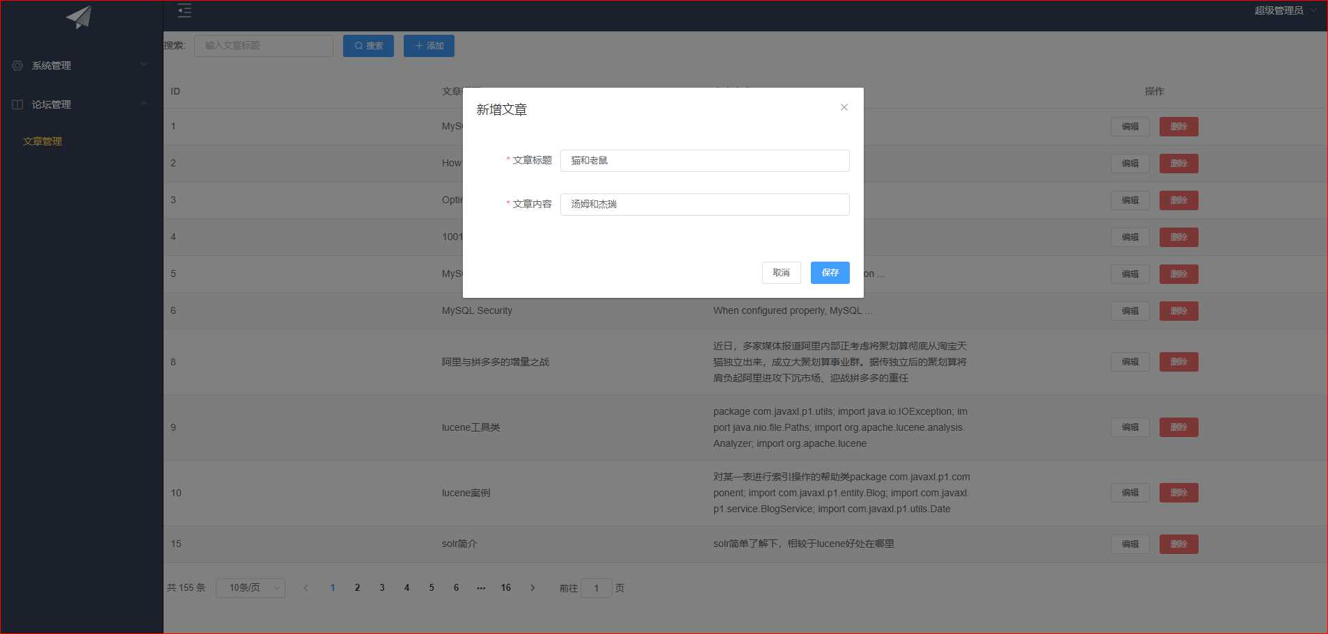Image resolution: width=1328 pixels, height=634 pixels.
Task: Edit the article with ID 2
Action: point(1130,164)
